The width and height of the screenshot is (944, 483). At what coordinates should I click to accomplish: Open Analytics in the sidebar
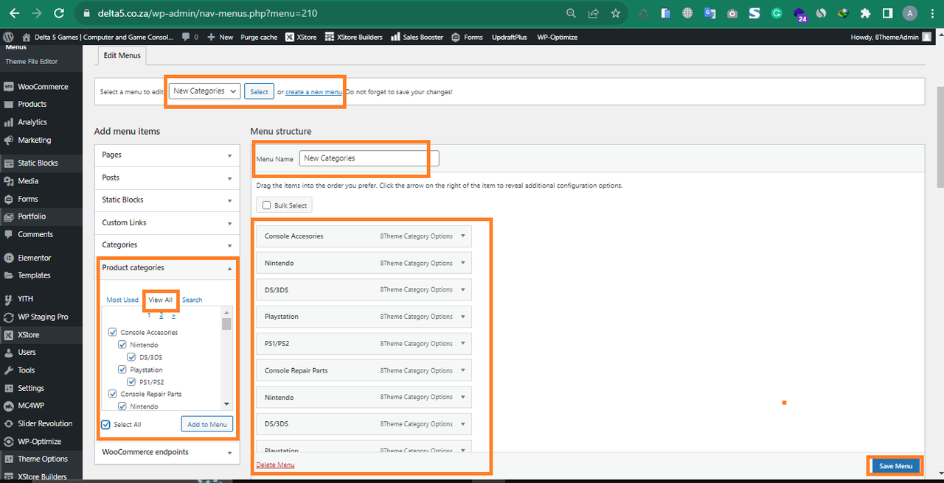(x=32, y=122)
